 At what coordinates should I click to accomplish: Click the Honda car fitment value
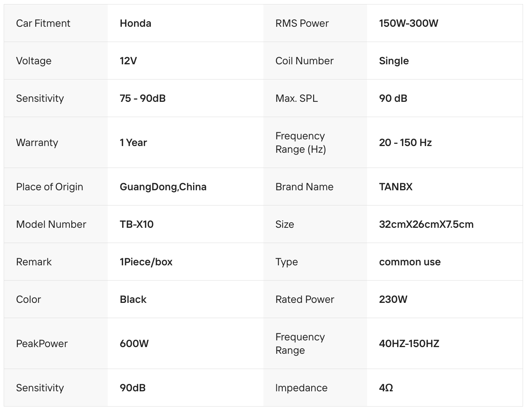(135, 23)
